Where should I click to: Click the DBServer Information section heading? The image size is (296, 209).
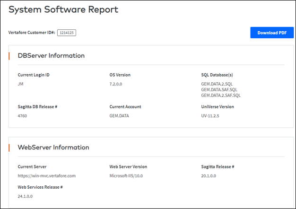(51, 55)
